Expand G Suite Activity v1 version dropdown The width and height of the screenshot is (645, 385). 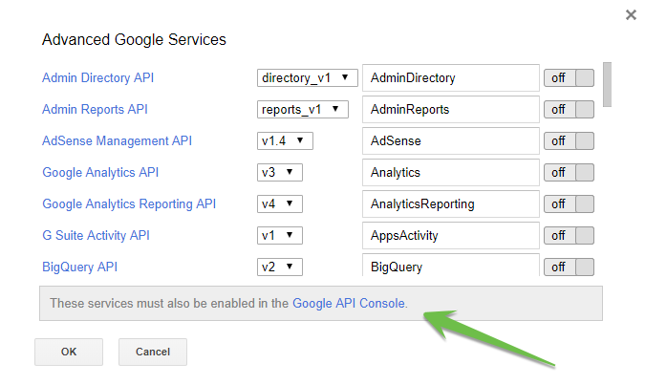(280, 236)
